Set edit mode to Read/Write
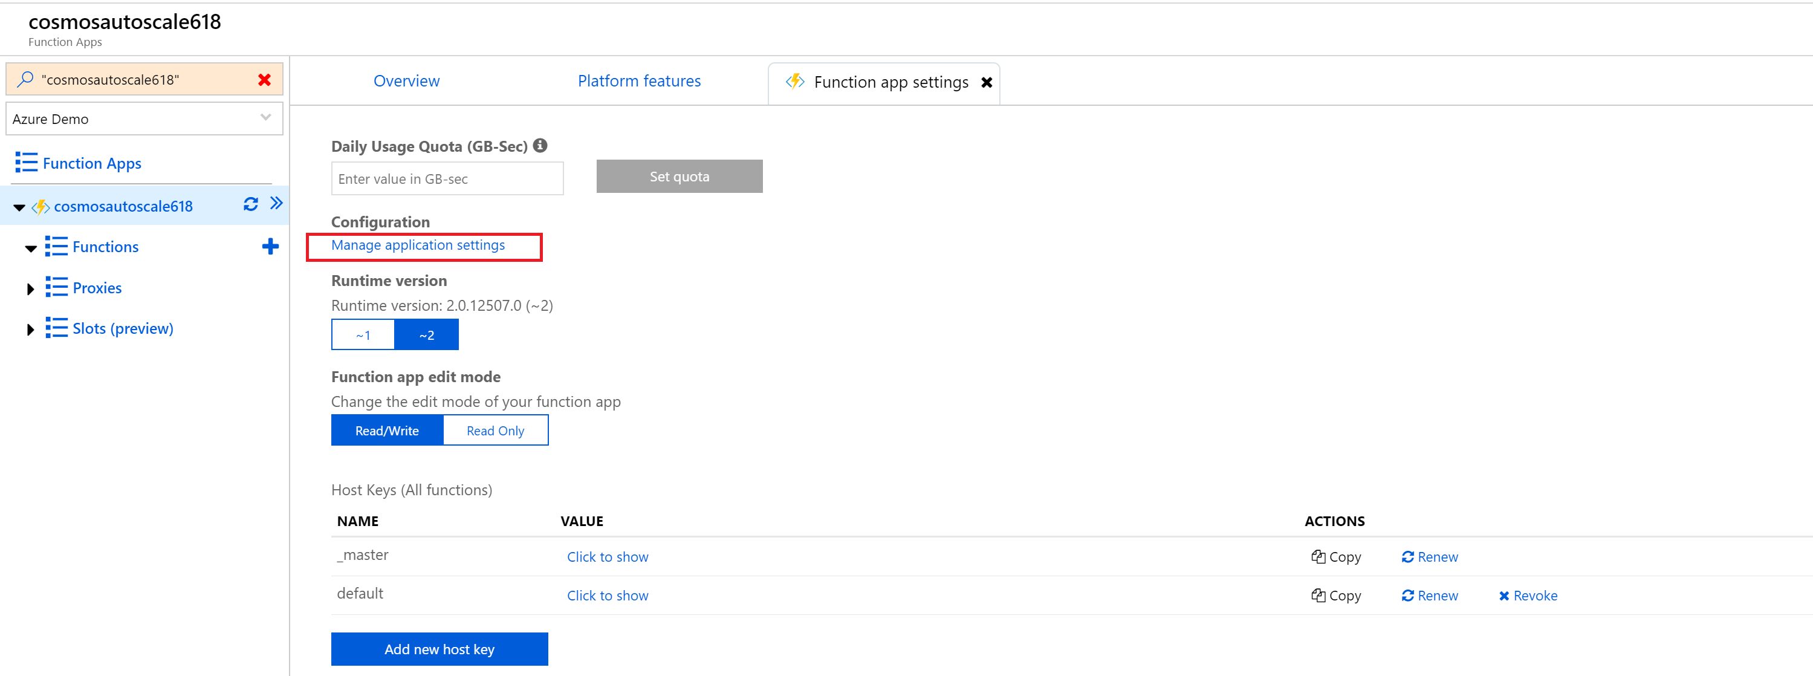 point(387,431)
